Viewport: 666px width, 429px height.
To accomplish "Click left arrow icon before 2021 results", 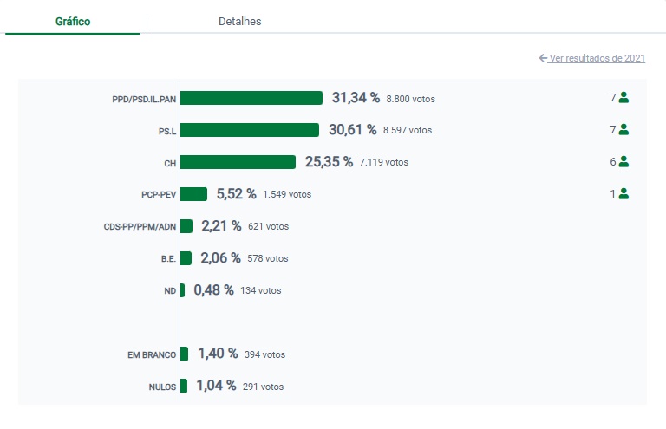I will click(x=543, y=58).
